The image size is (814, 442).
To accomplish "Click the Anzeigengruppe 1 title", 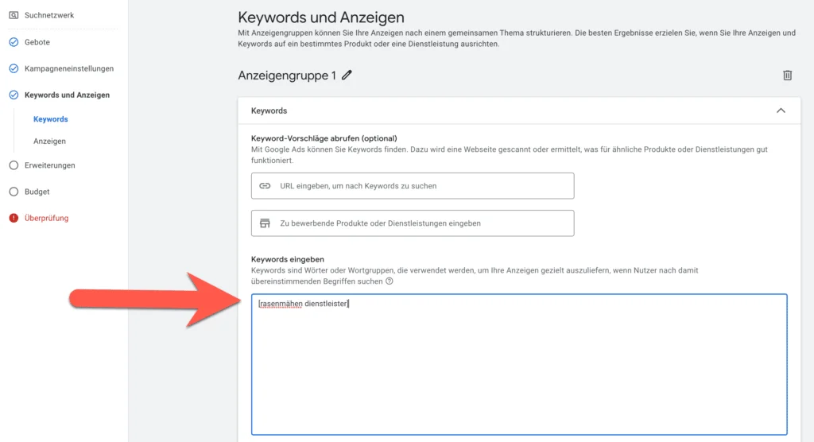I will tap(286, 76).
